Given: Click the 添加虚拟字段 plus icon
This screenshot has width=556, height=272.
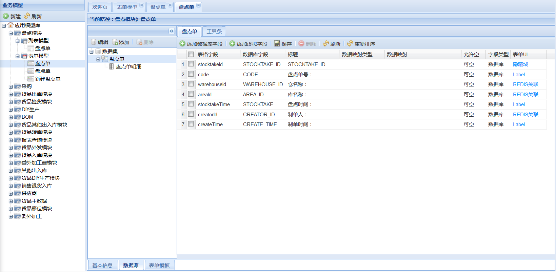Looking at the screenshot, I should tap(232, 44).
